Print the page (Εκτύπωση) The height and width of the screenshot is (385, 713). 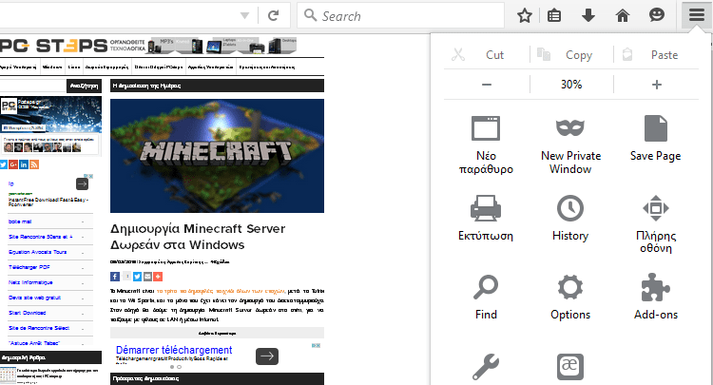click(x=486, y=218)
